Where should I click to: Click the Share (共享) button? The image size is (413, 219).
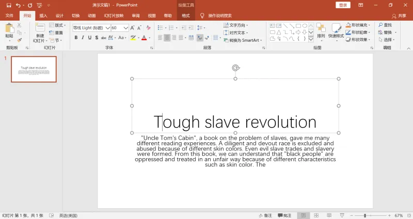click(399, 16)
